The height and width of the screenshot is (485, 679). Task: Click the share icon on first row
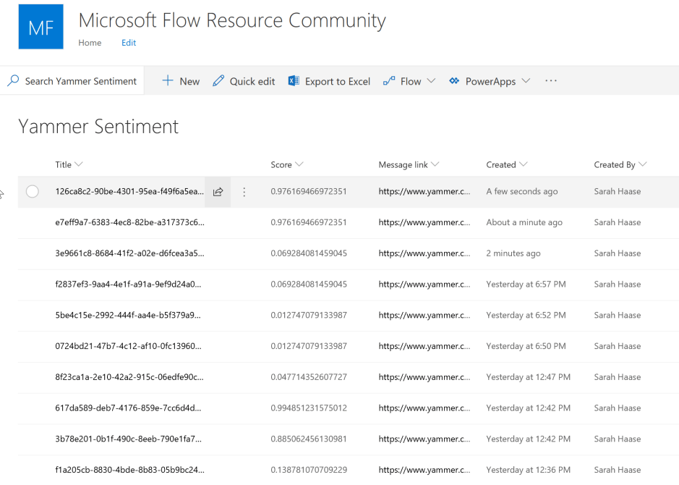(x=218, y=192)
